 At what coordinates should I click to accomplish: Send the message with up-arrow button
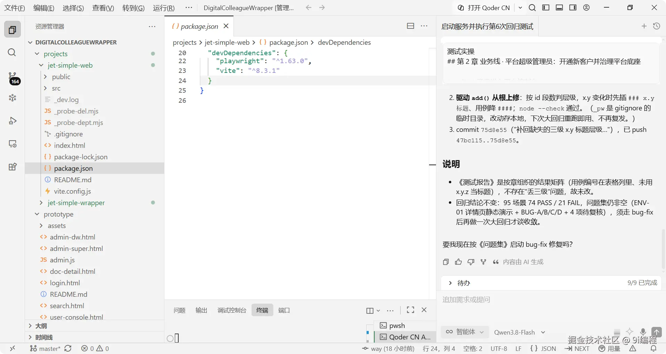click(x=656, y=332)
